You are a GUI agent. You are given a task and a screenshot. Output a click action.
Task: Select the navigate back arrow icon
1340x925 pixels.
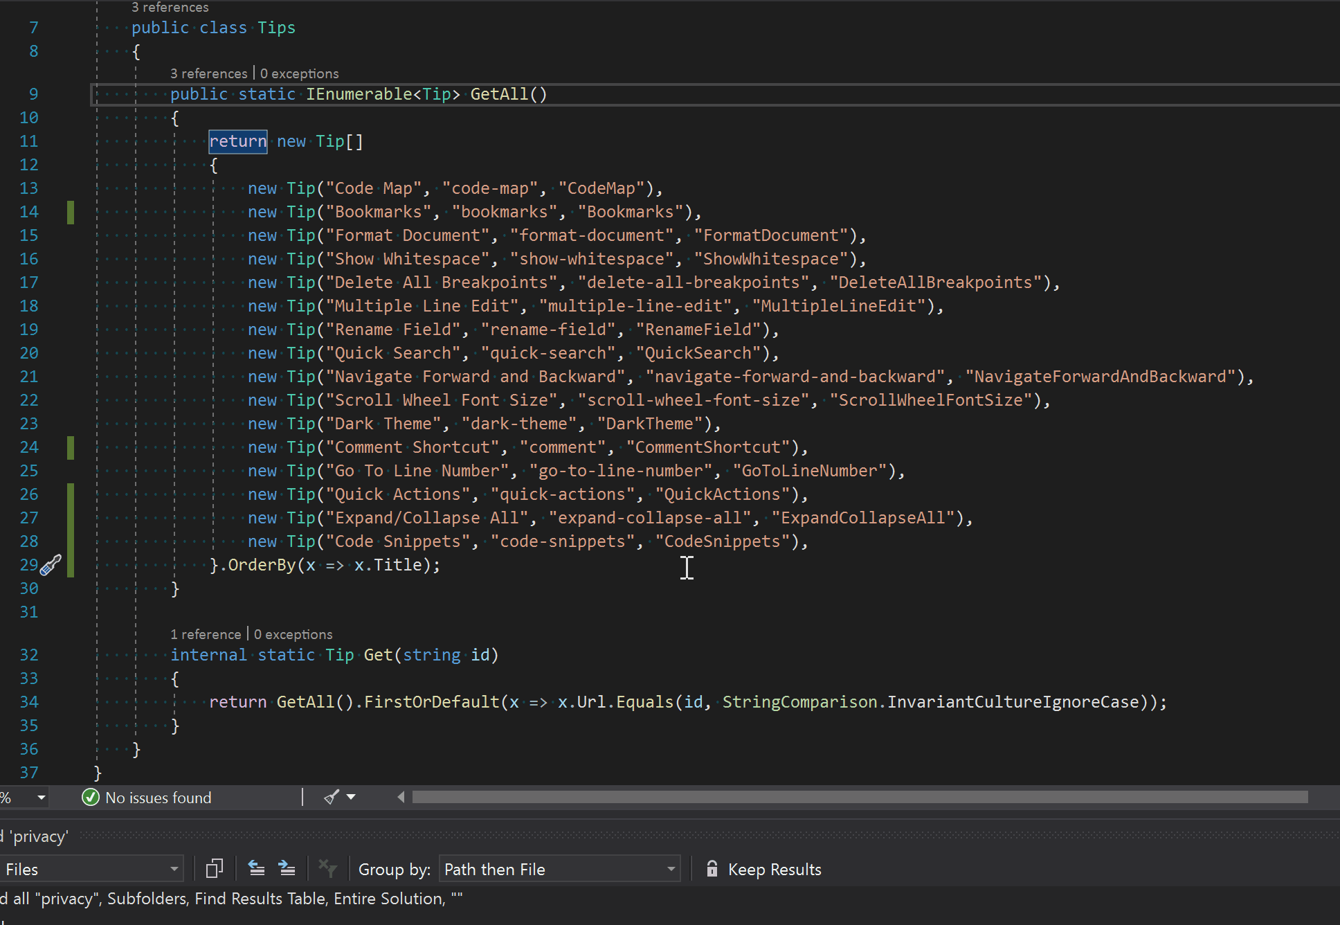pos(255,869)
